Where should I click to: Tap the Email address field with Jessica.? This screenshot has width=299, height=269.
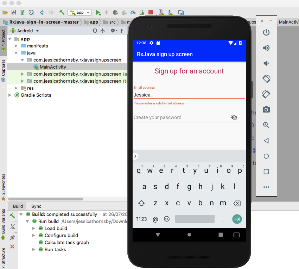click(189, 95)
